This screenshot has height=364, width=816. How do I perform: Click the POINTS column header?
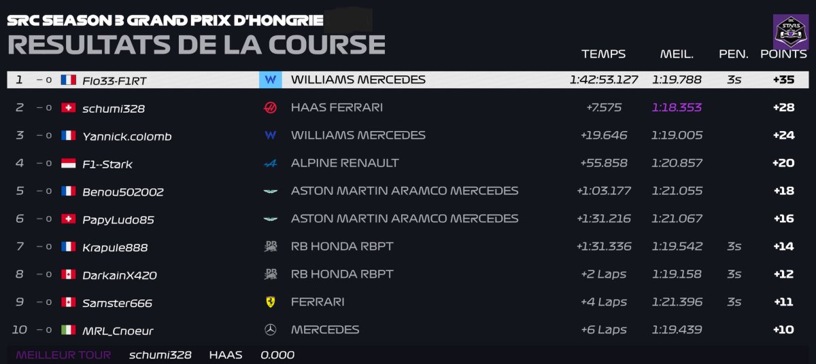(x=783, y=54)
